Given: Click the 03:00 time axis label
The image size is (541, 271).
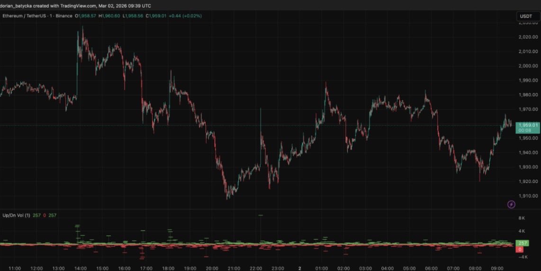Looking at the screenshot, I should tap(365, 268).
